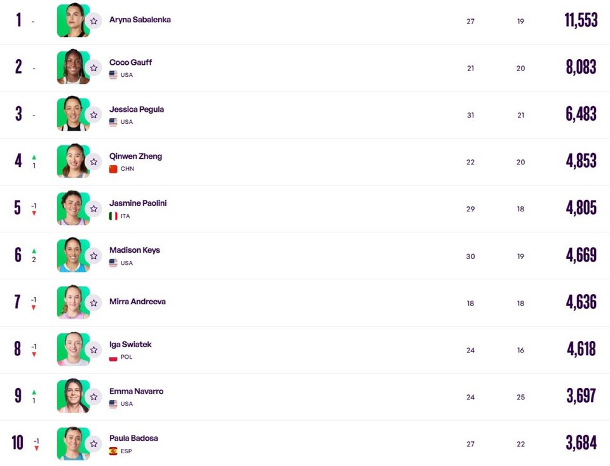Image resolution: width=610 pixels, height=466 pixels.
Task: Open Paula Badosa's headshot thumbnail
Action: click(73, 443)
